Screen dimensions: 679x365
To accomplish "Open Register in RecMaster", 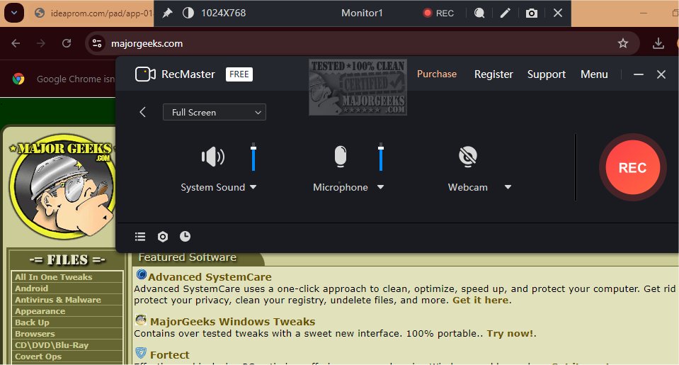I will [x=493, y=74].
